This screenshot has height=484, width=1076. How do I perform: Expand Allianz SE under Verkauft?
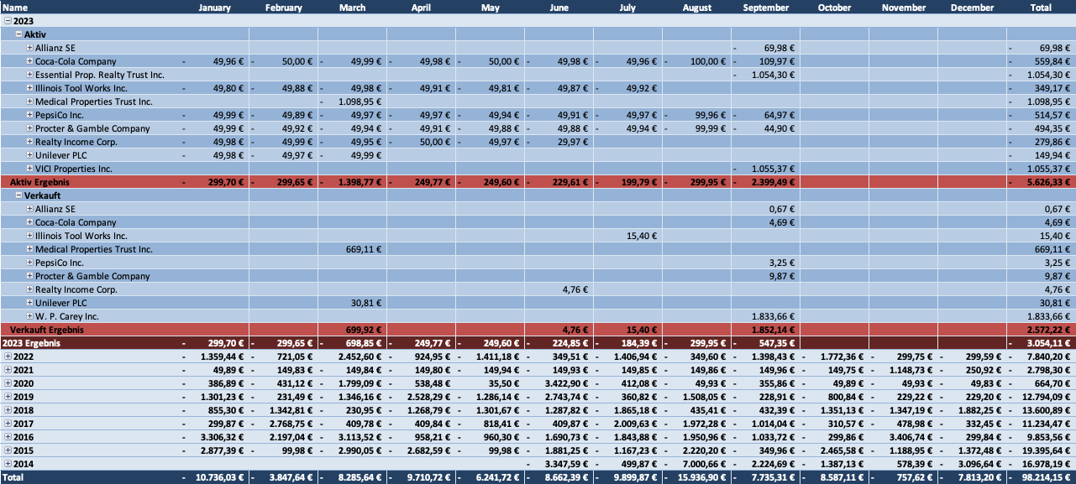pyautogui.click(x=29, y=209)
